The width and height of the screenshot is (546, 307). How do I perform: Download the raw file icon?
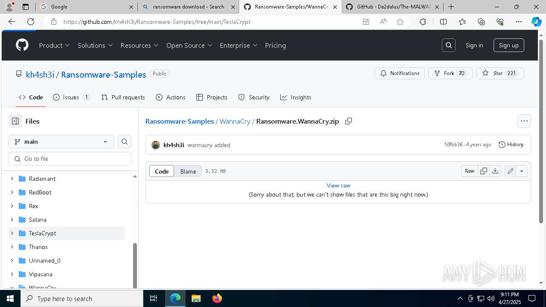click(x=495, y=171)
